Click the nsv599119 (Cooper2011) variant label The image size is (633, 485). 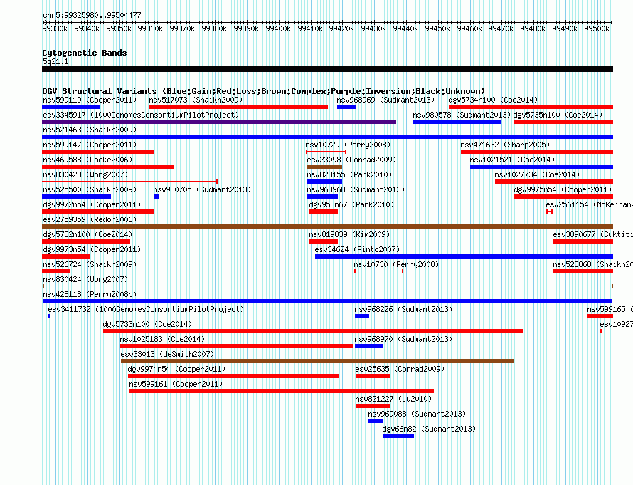click(x=90, y=100)
